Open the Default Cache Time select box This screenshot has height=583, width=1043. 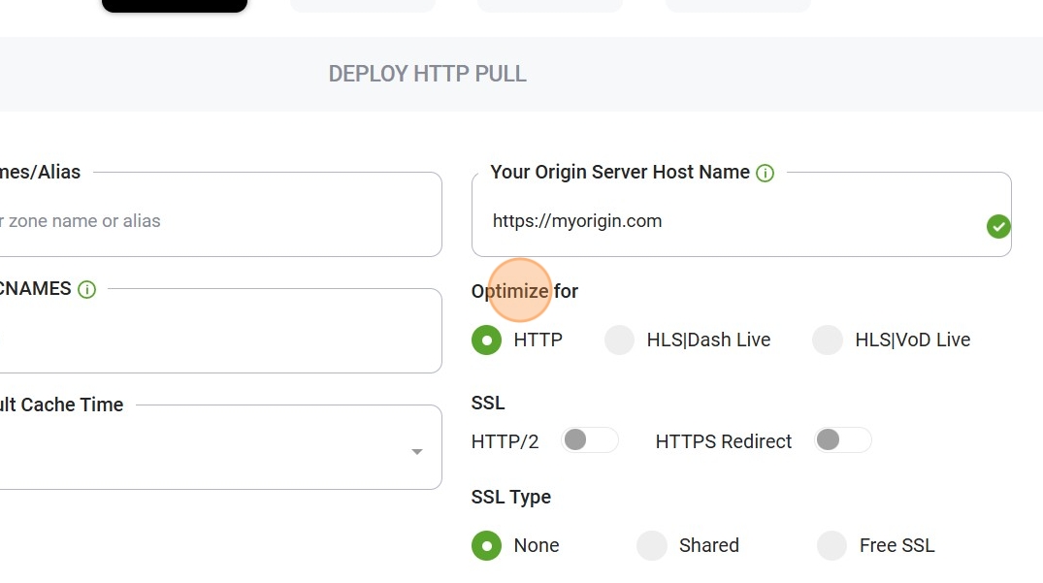tap(220, 447)
